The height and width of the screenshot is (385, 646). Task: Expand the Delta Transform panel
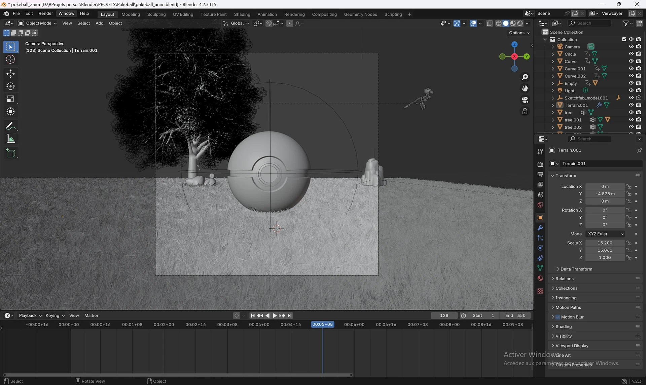pyautogui.click(x=576, y=269)
